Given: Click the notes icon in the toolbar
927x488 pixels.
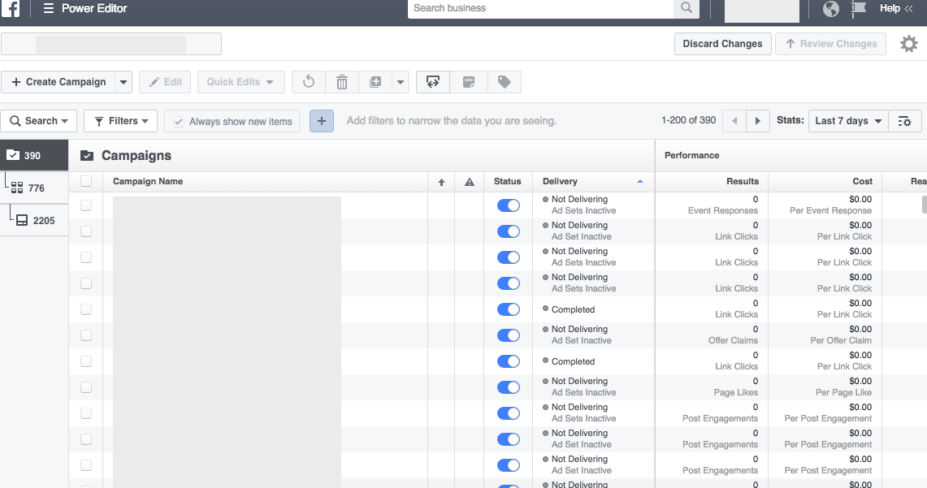Looking at the screenshot, I should coord(469,81).
